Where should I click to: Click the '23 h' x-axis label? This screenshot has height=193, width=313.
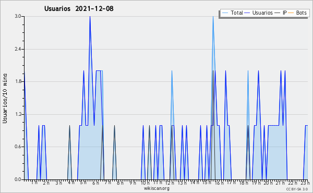tap(305, 183)
